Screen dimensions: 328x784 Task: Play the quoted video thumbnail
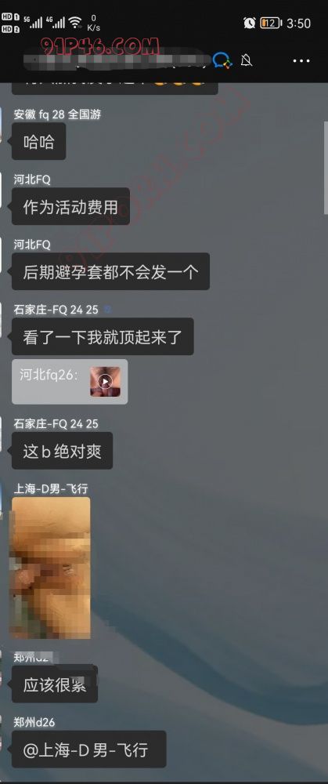click(105, 382)
